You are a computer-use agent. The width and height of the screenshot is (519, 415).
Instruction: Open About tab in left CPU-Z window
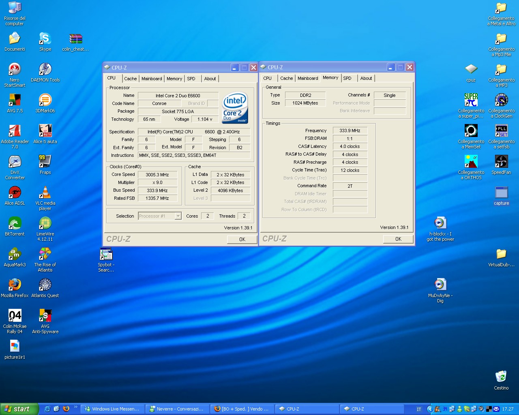pyautogui.click(x=210, y=79)
